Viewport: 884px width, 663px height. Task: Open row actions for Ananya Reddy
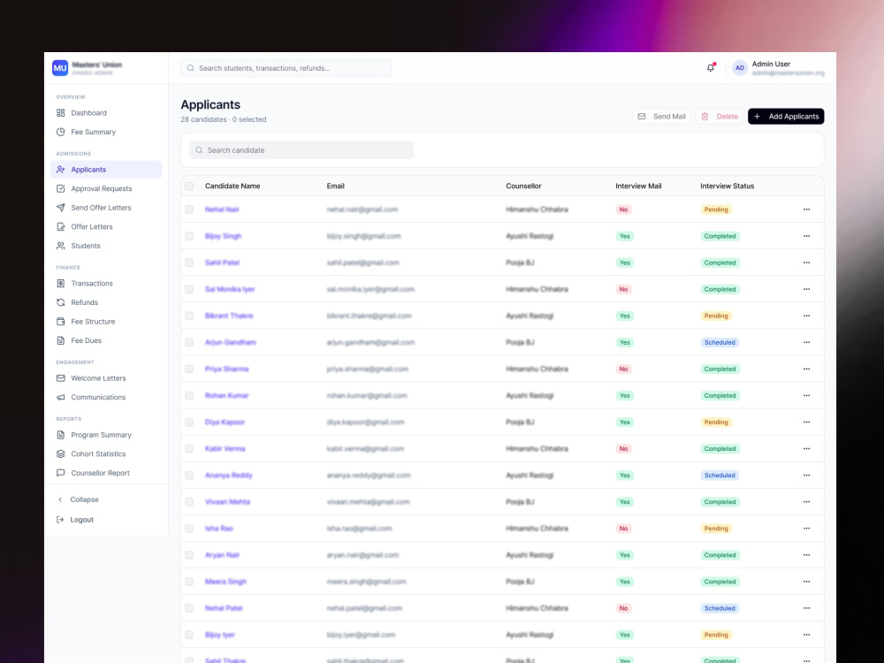pos(807,476)
